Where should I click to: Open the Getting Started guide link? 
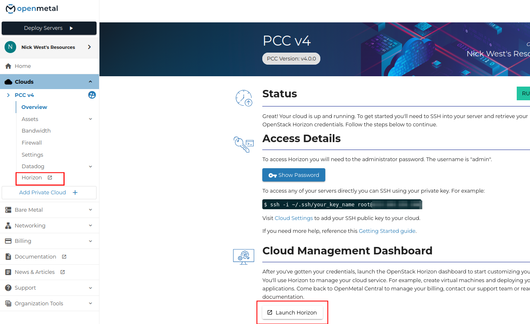click(x=387, y=231)
